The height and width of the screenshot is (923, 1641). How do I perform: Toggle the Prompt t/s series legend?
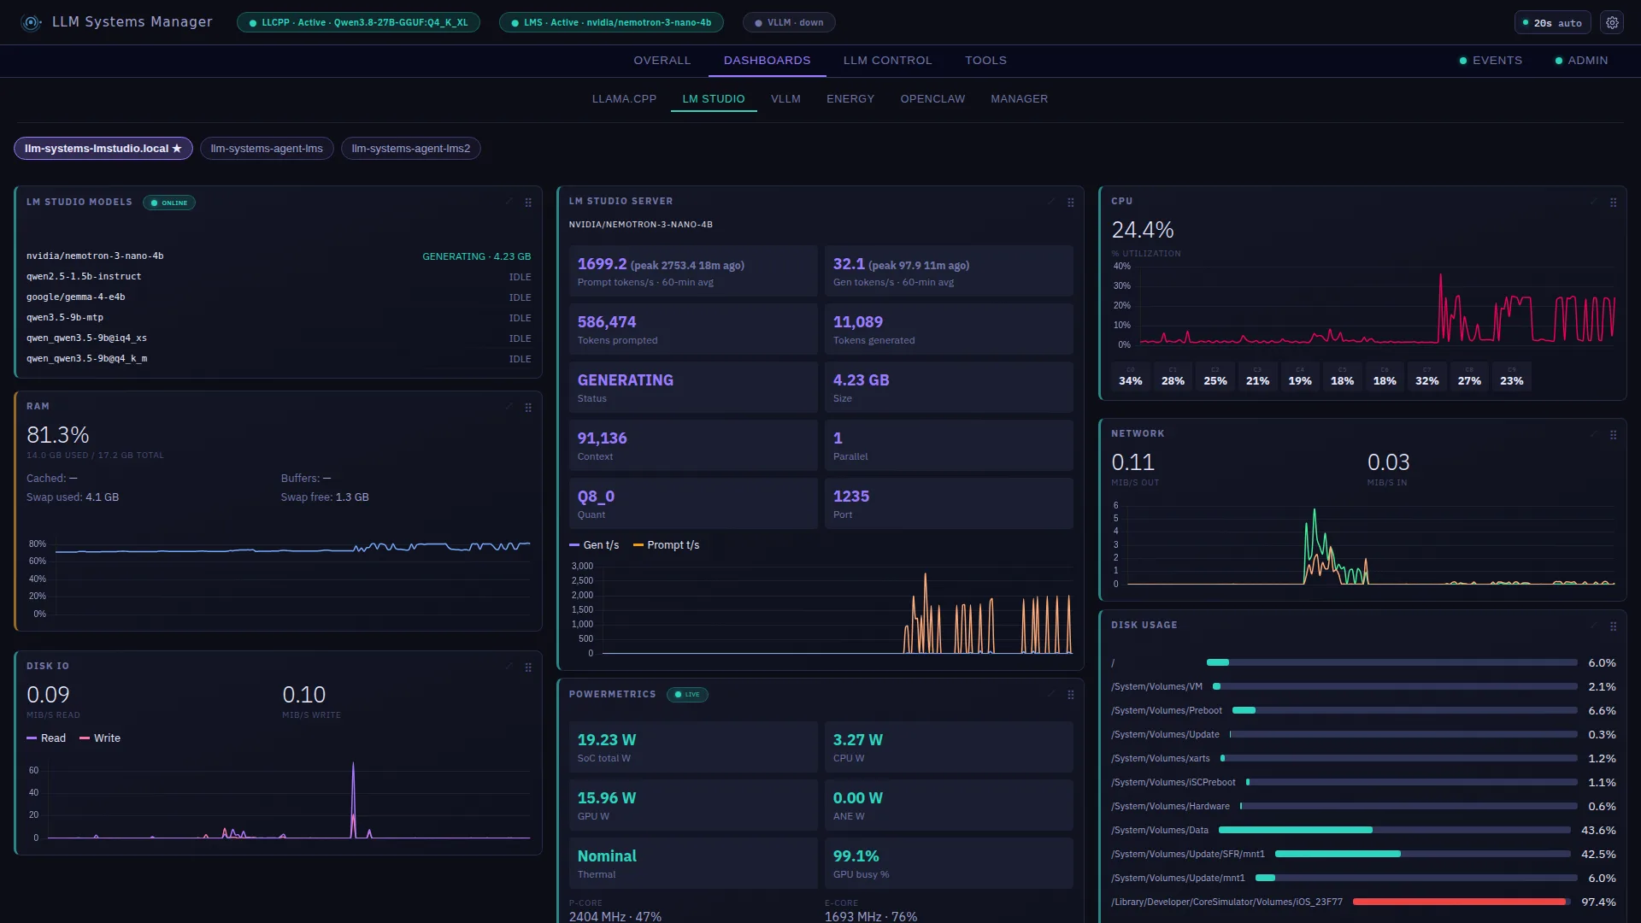click(666, 545)
